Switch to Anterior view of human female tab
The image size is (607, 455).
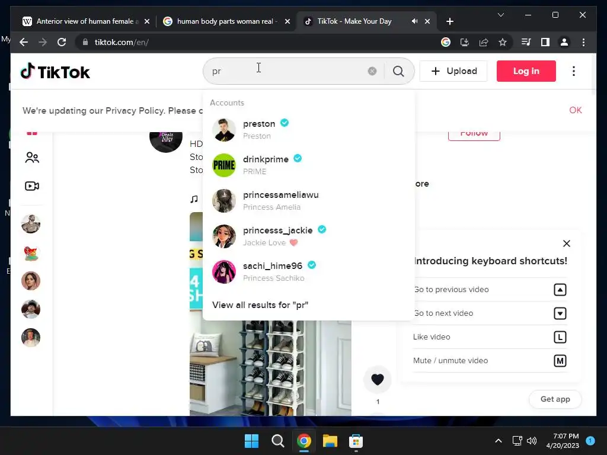(x=85, y=21)
